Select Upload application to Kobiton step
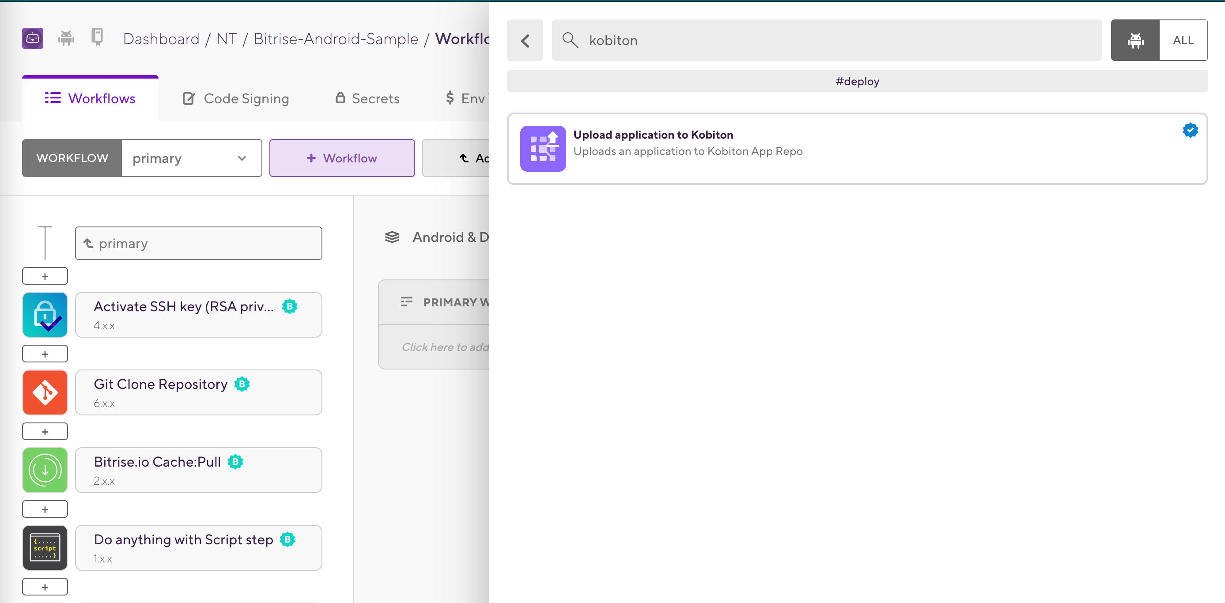Viewport: 1225px width, 603px height. [x=858, y=149]
